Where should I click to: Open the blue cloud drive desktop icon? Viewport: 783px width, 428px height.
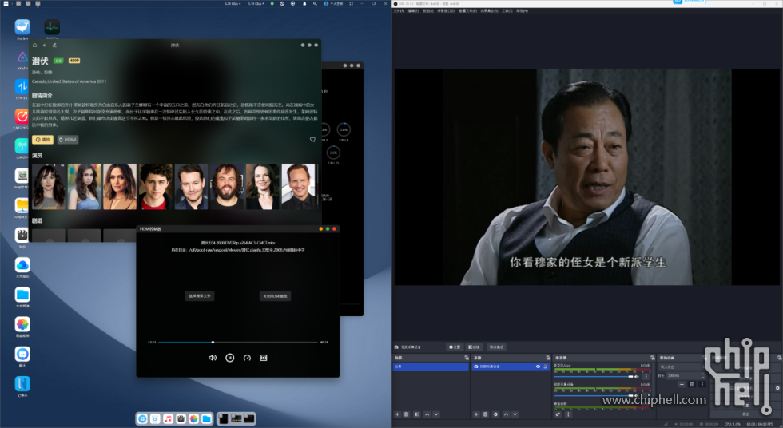coord(22,265)
